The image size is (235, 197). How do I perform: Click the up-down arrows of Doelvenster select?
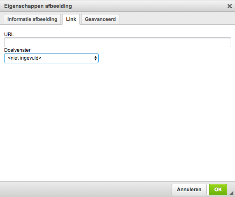[95, 58]
